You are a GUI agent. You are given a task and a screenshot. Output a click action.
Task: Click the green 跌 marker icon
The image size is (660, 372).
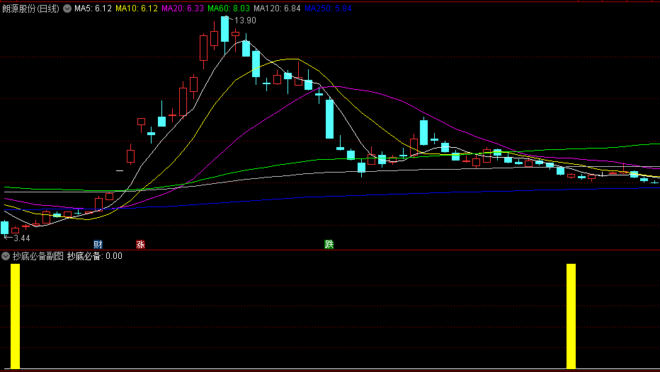[329, 244]
